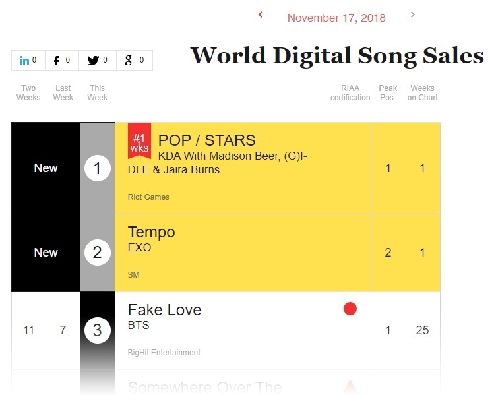Click the rank 2 position circle
Viewport: 494px width, 395px height.
point(98,253)
